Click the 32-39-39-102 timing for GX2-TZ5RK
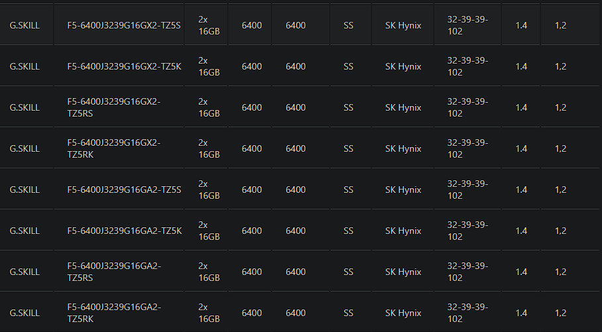The height and width of the screenshot is (332, 602). click(x=467, y=148)
